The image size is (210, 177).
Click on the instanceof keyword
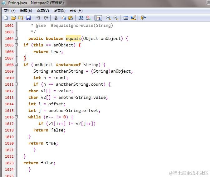[68, 65]
